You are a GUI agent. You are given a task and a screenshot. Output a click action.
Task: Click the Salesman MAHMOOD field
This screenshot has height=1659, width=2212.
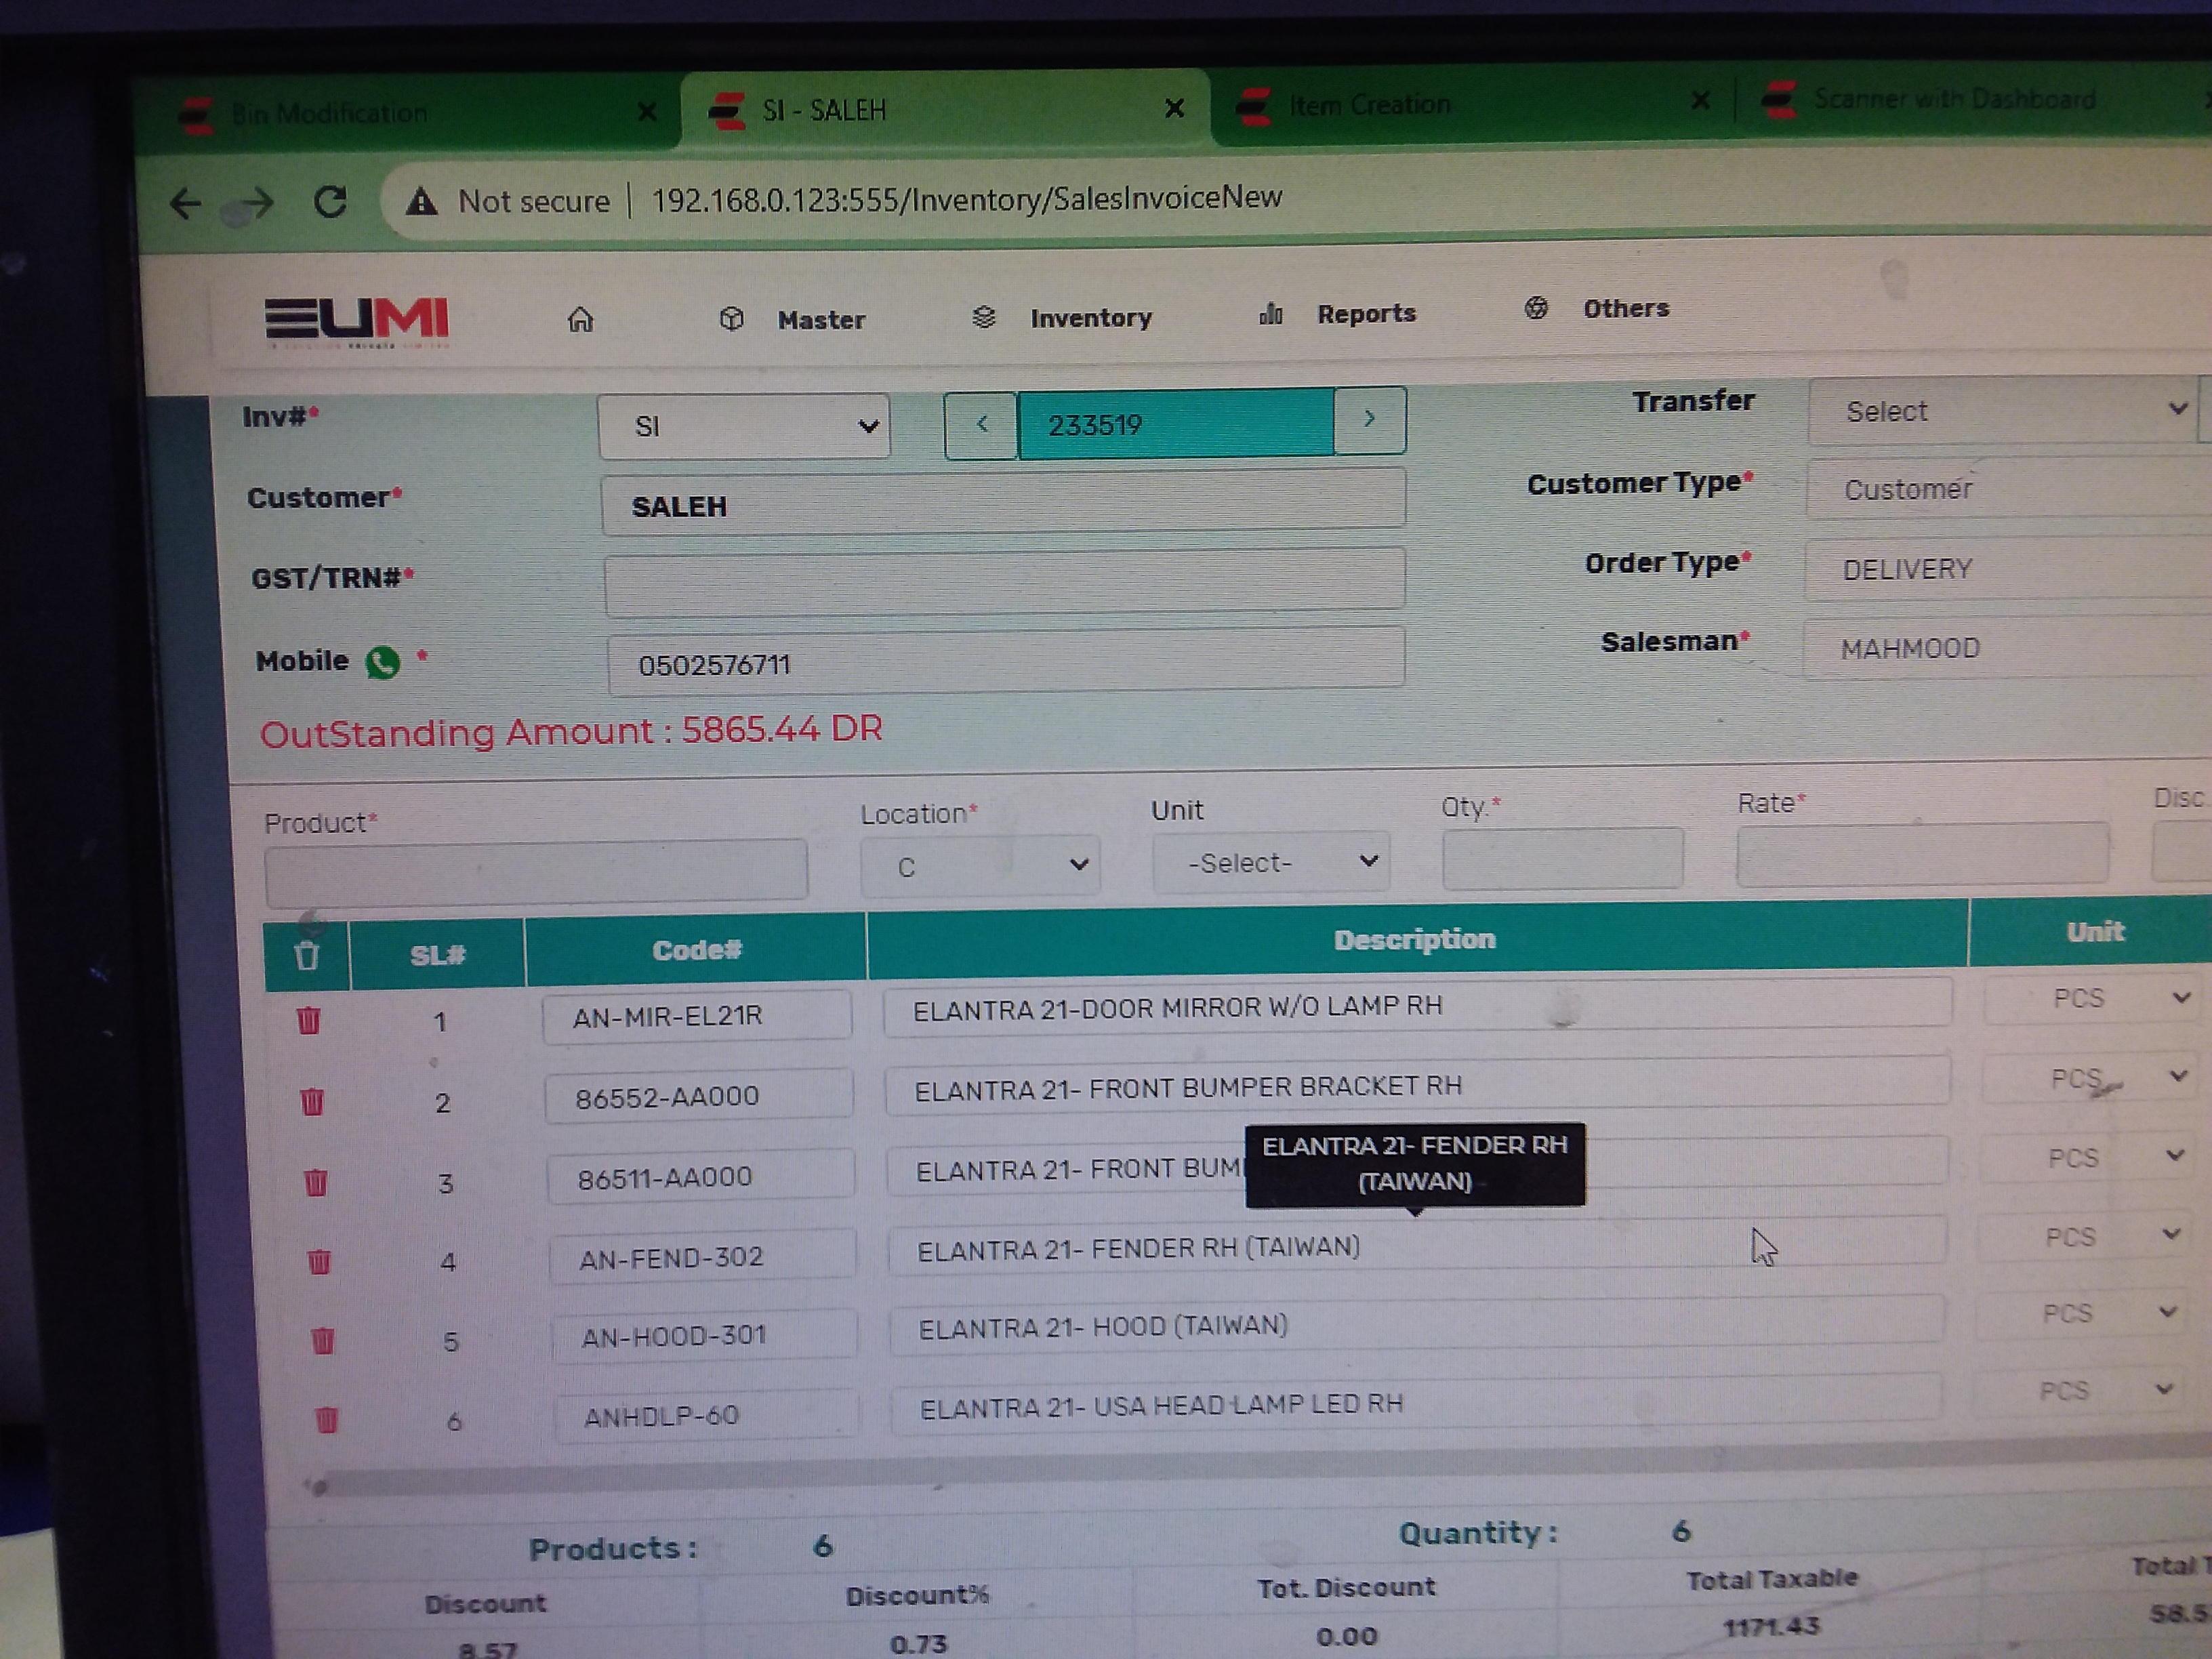[x=2007, y=648]
